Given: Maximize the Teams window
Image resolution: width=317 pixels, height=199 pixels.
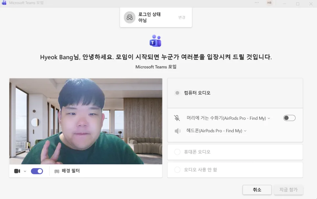Looking at the screenshot, I should click(298, 4).
